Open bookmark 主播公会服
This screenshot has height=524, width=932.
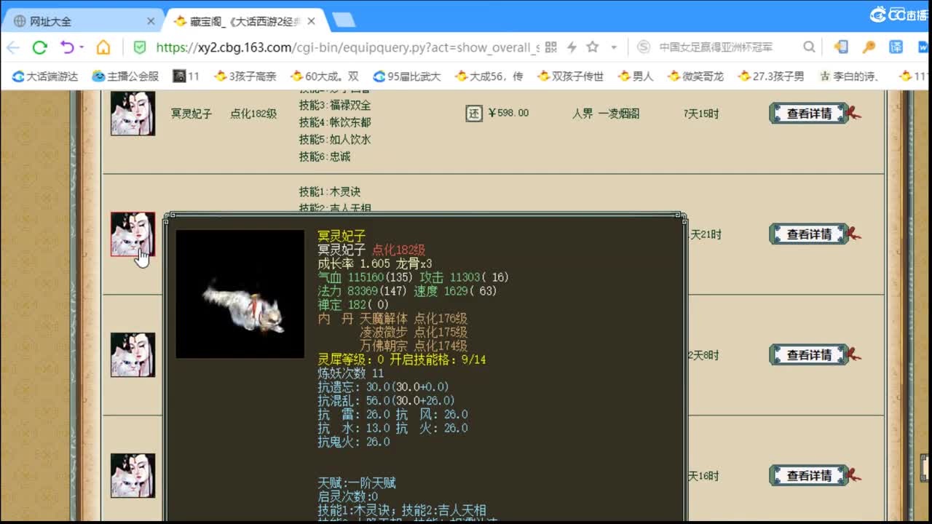pos(125,76)
